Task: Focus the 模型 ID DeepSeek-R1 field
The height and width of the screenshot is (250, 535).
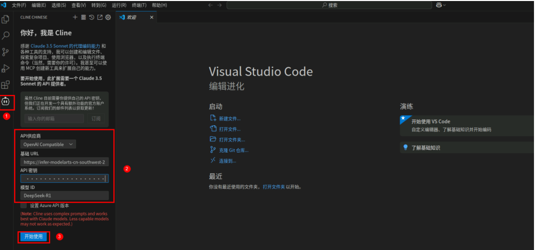Action: (65, 195)
